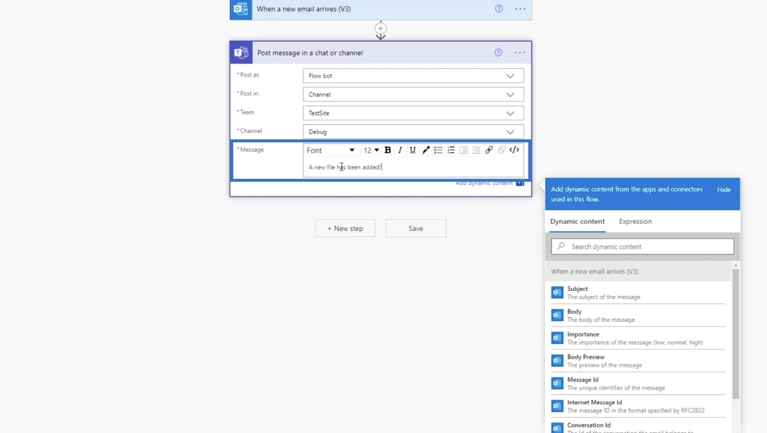Insert the Body Preview dynamic content

point(638,361)
